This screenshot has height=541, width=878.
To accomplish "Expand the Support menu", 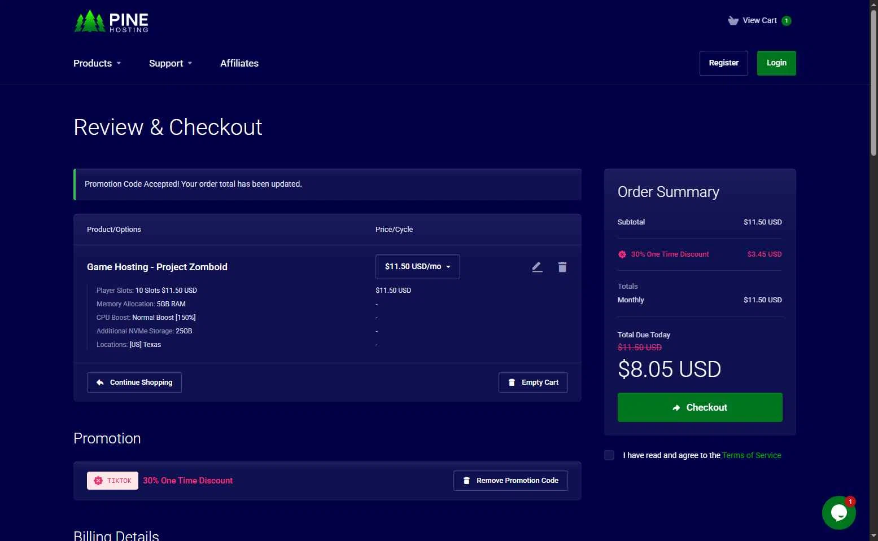I will [171, 63].
